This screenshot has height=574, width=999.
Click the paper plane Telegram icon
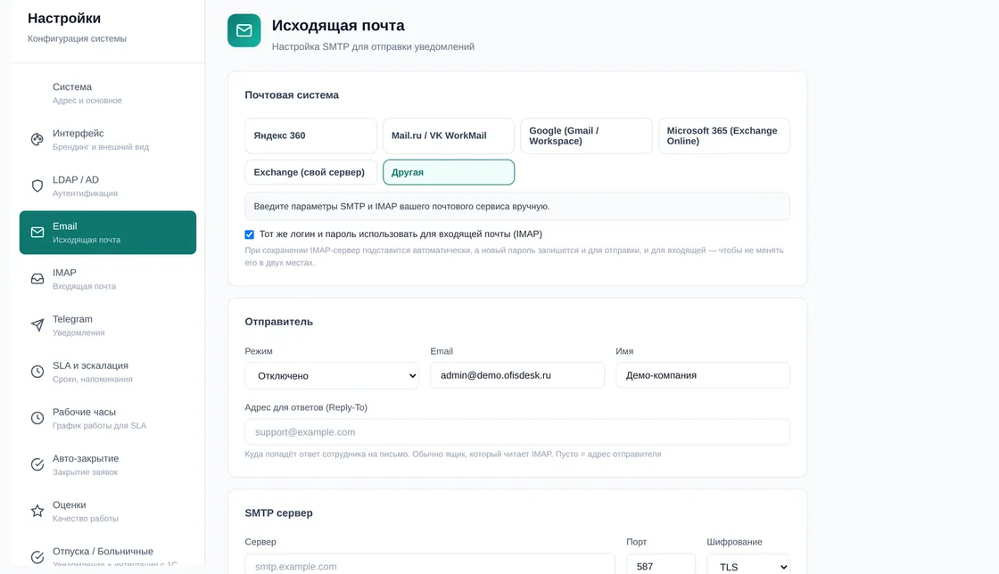[x=37, y=325]
